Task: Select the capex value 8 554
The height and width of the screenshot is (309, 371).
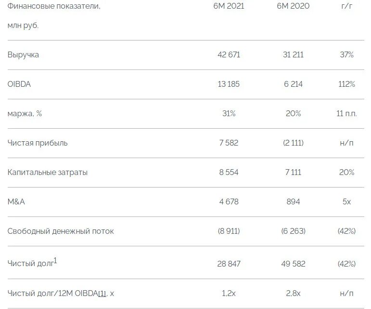Action: click(229, 173)
